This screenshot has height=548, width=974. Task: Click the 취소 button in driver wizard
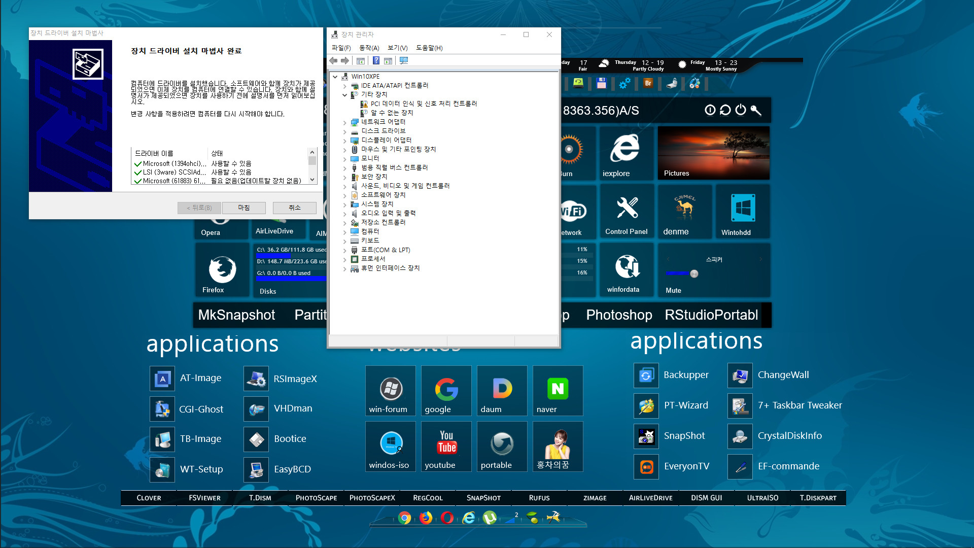(294, 208)
